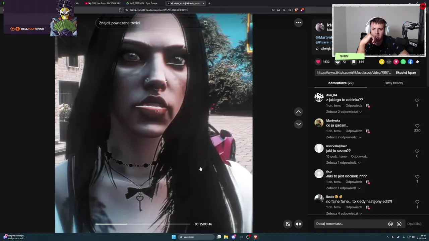Reply to iksde's comment via Odpowiedz

click(354, 207)
